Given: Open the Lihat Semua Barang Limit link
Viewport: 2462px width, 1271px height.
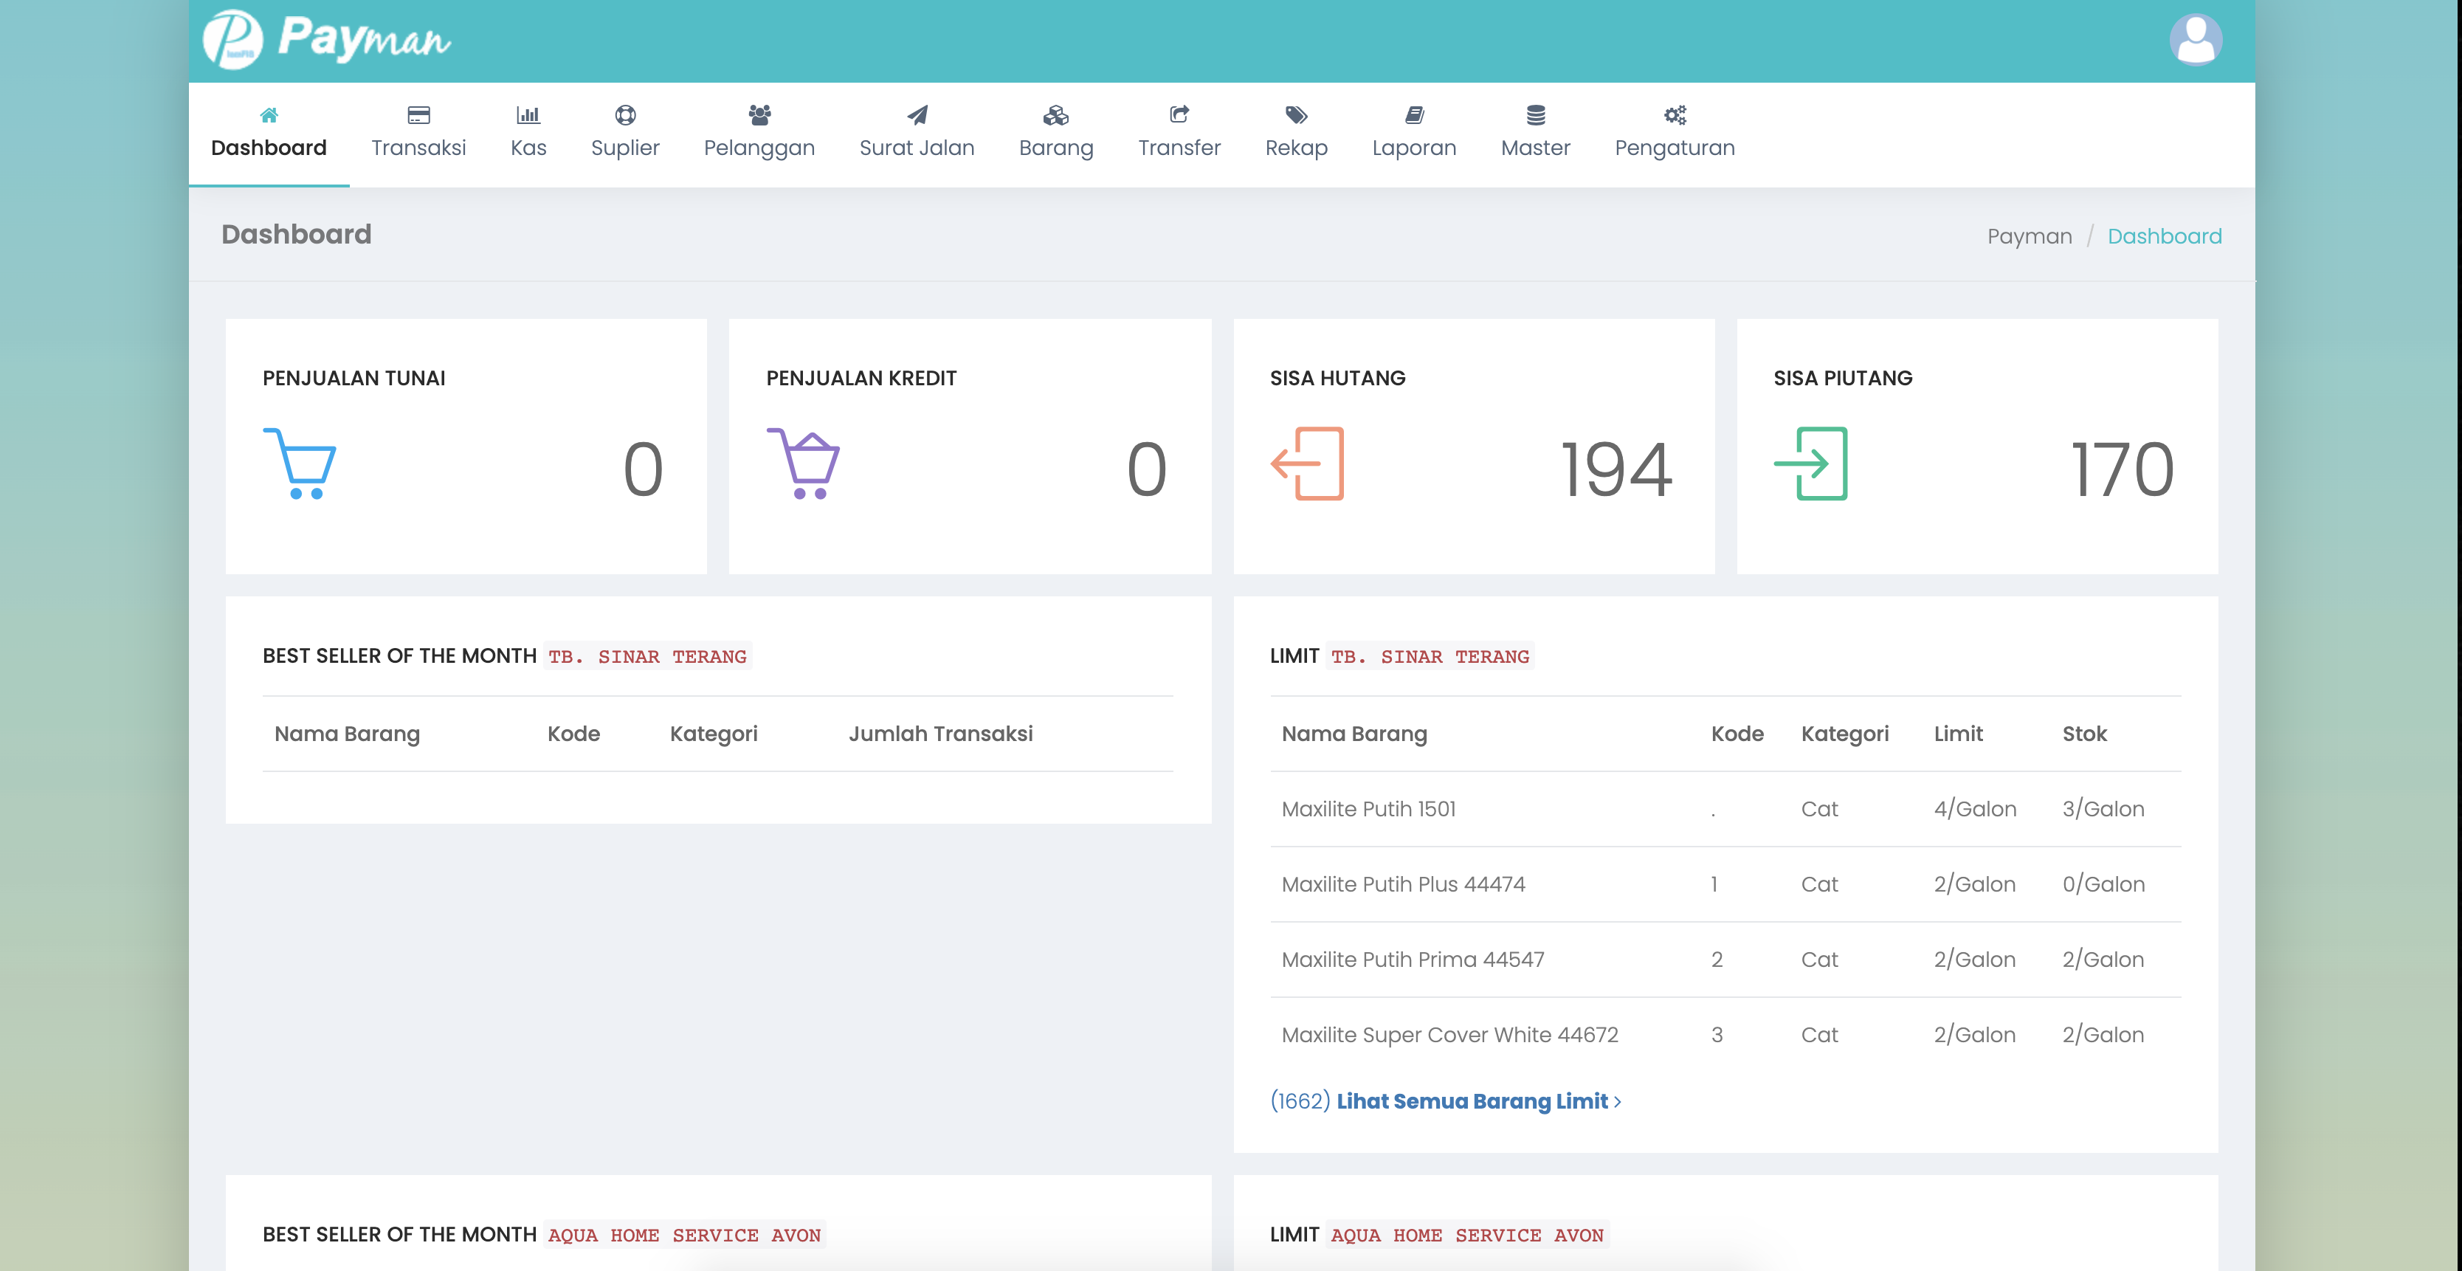Looking at the screenshot, I should coord(1472,1101).
